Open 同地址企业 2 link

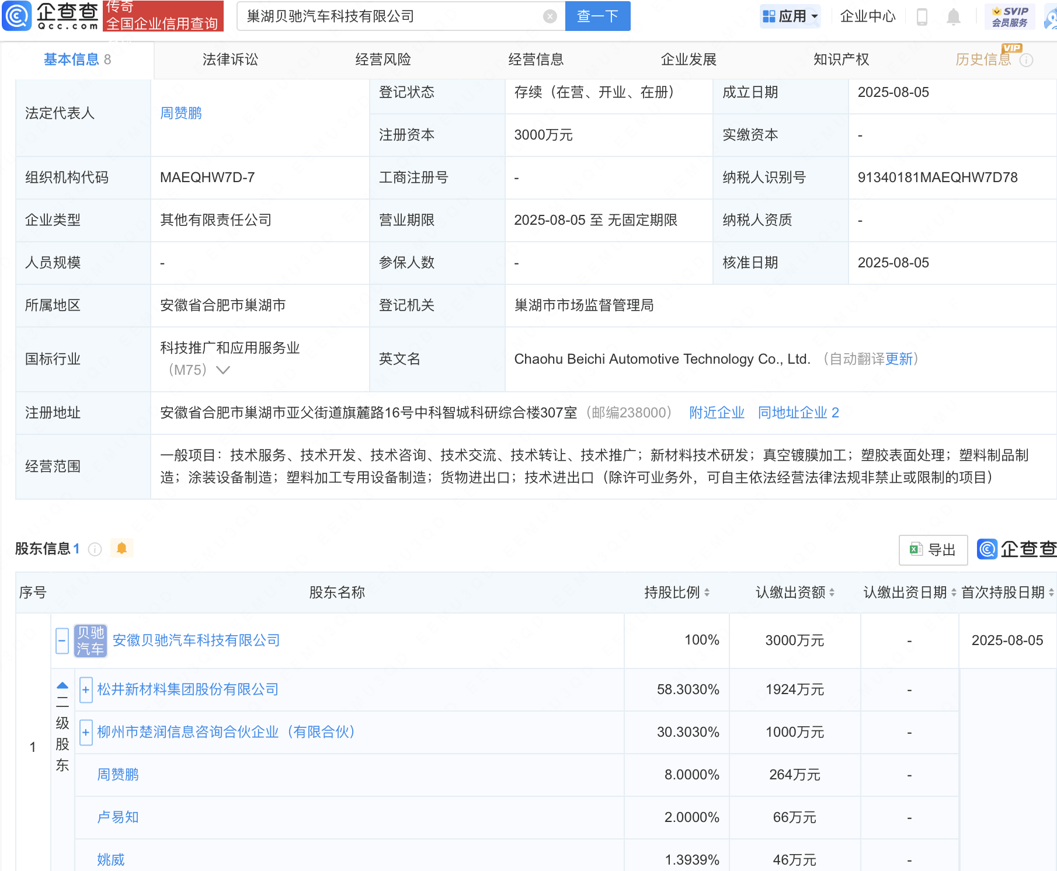tap(798, 413)
